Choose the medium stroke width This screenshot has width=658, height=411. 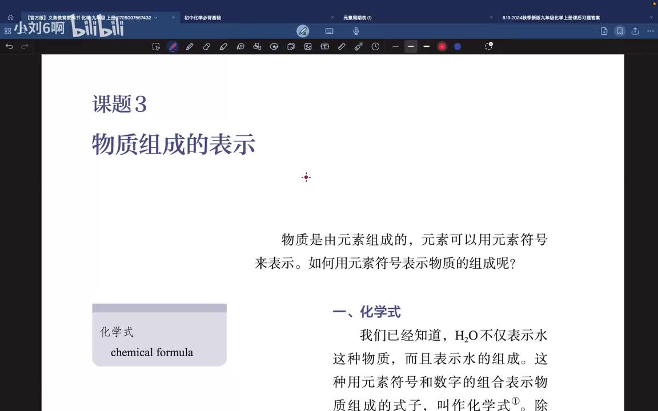(411, 47)
